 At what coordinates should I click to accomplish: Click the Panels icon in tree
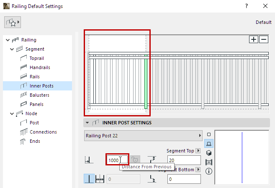[x=23, y=104]
